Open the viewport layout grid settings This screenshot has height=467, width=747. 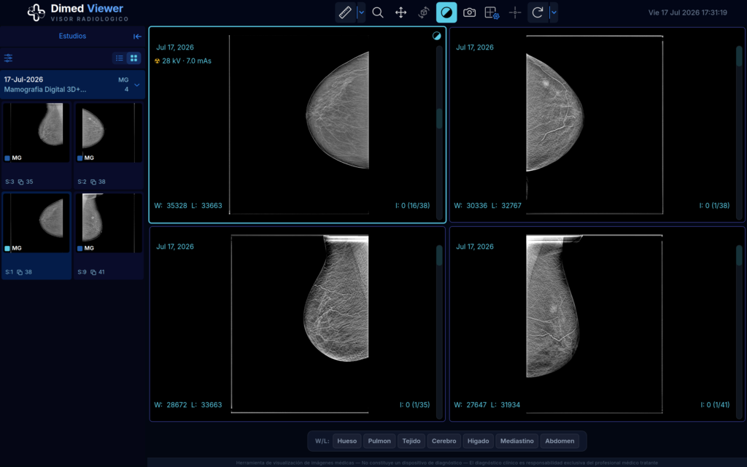492,12
